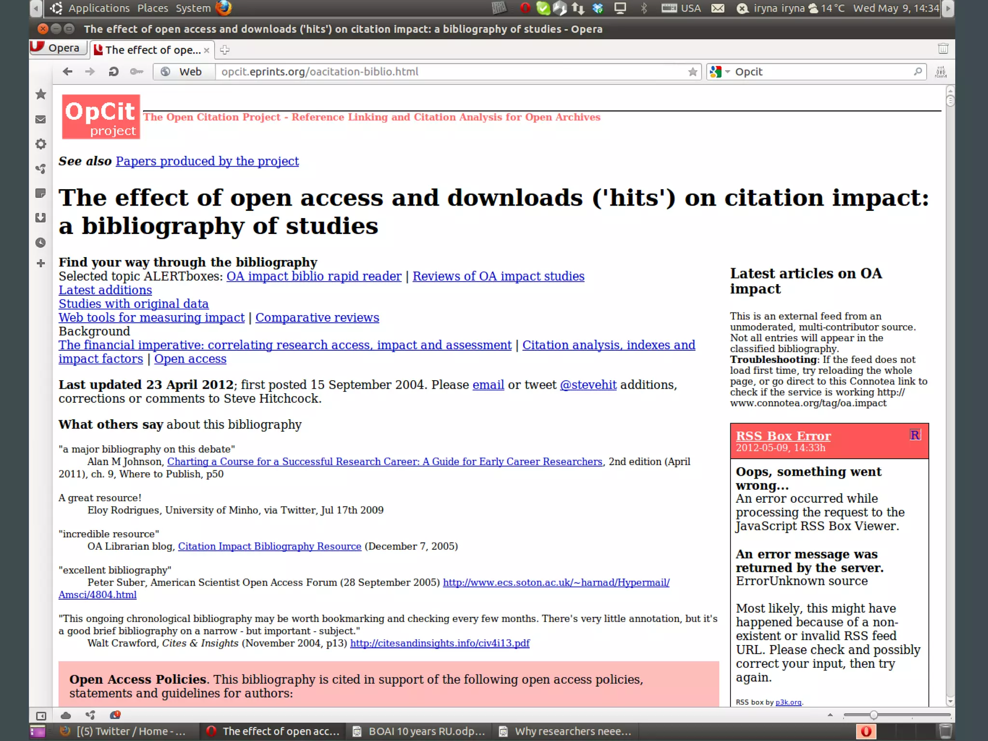This screenshot has height=741, width=988.
Task: Open the Downloads panel icon
Action: point(41,218)
